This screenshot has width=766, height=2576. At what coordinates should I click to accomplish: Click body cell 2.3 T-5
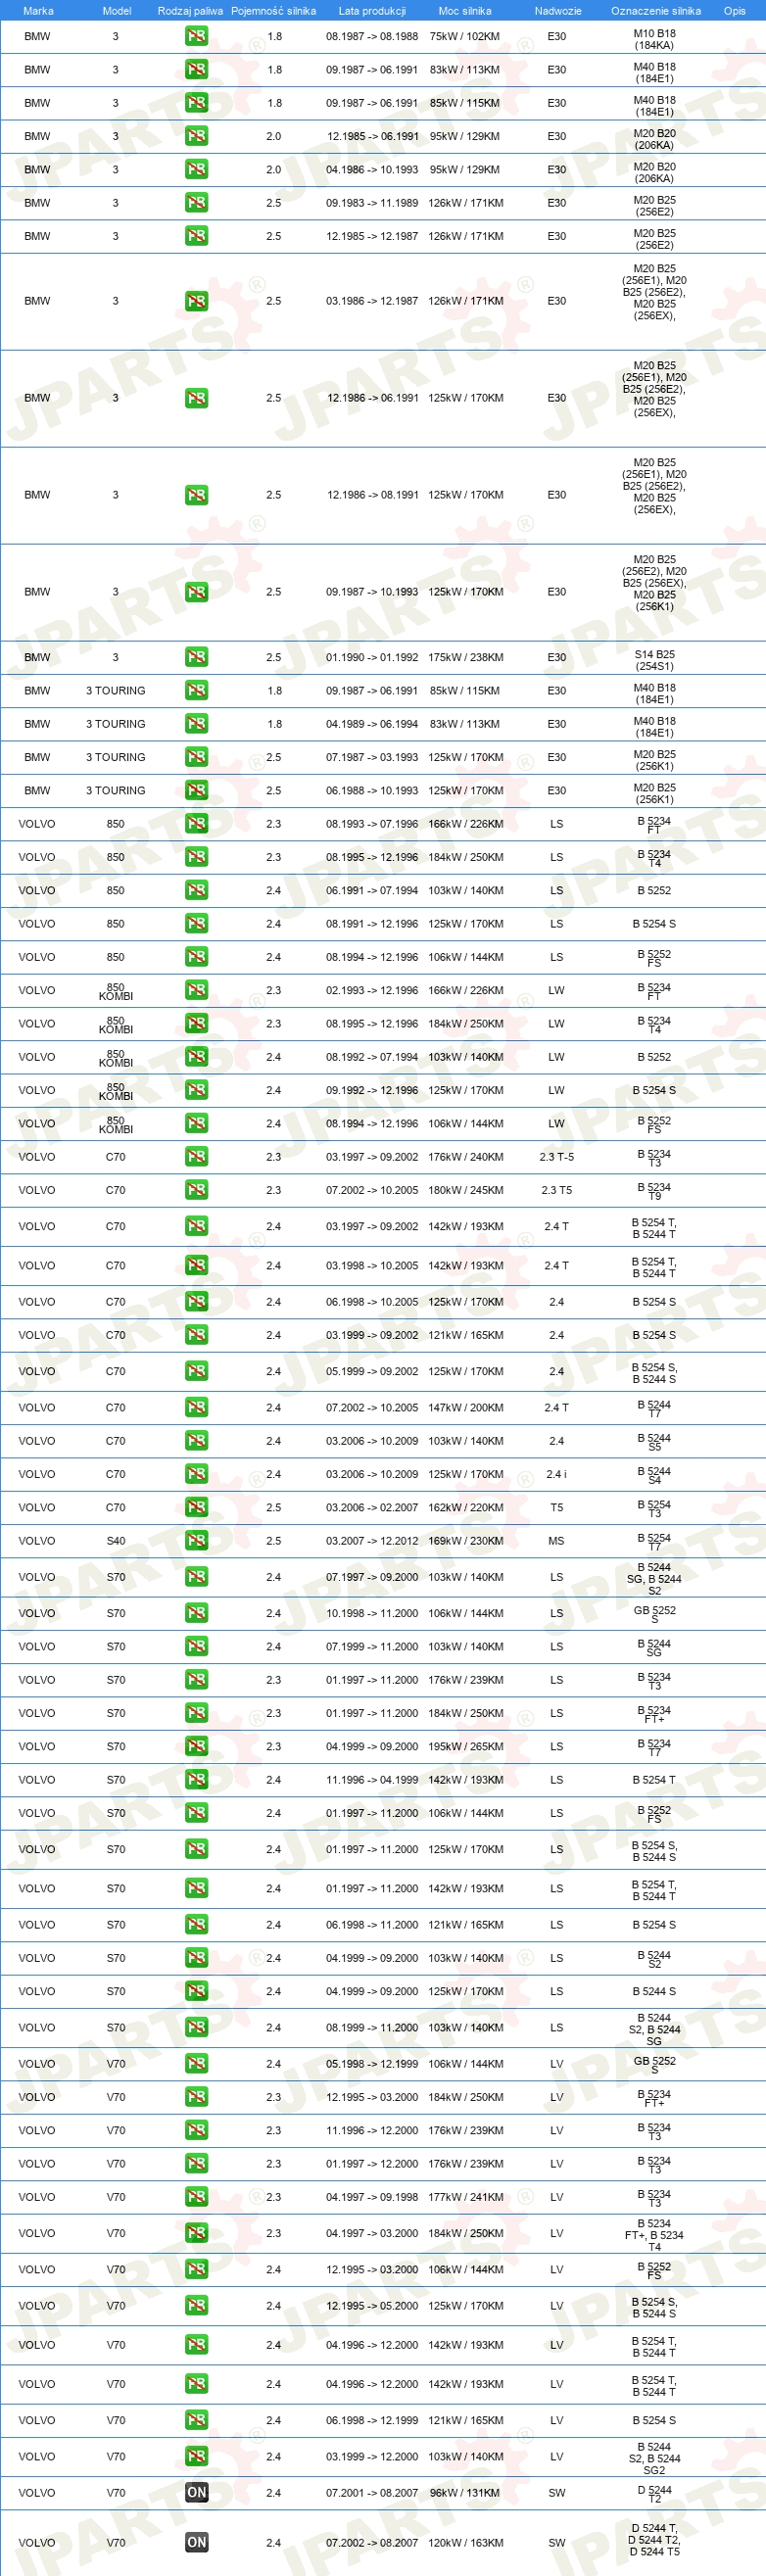(557, 1157)
